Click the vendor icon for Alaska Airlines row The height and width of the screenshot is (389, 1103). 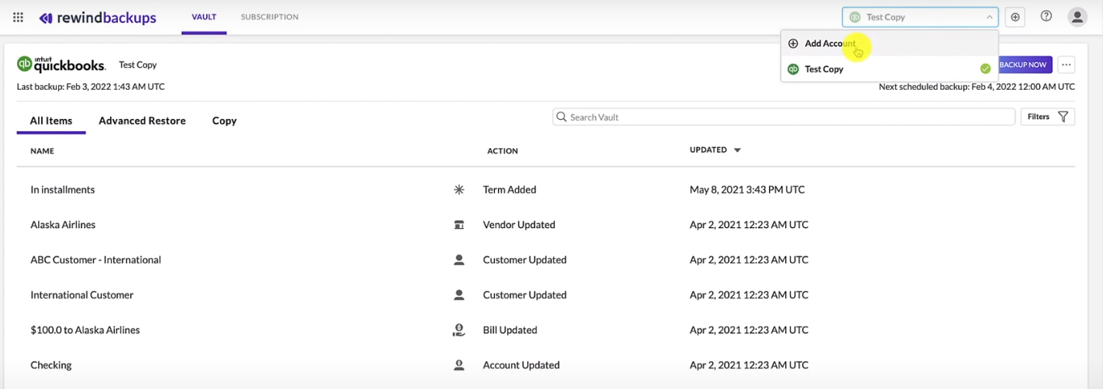(459, 225)
